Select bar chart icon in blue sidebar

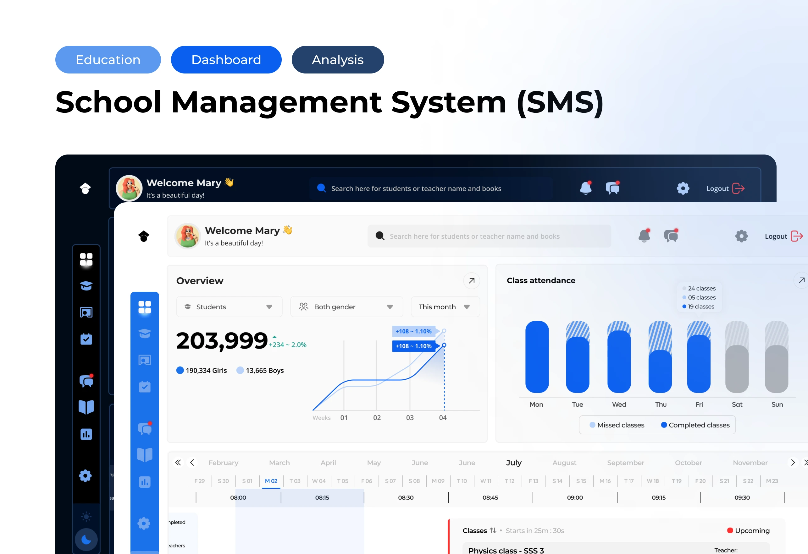tap(145, 482)
